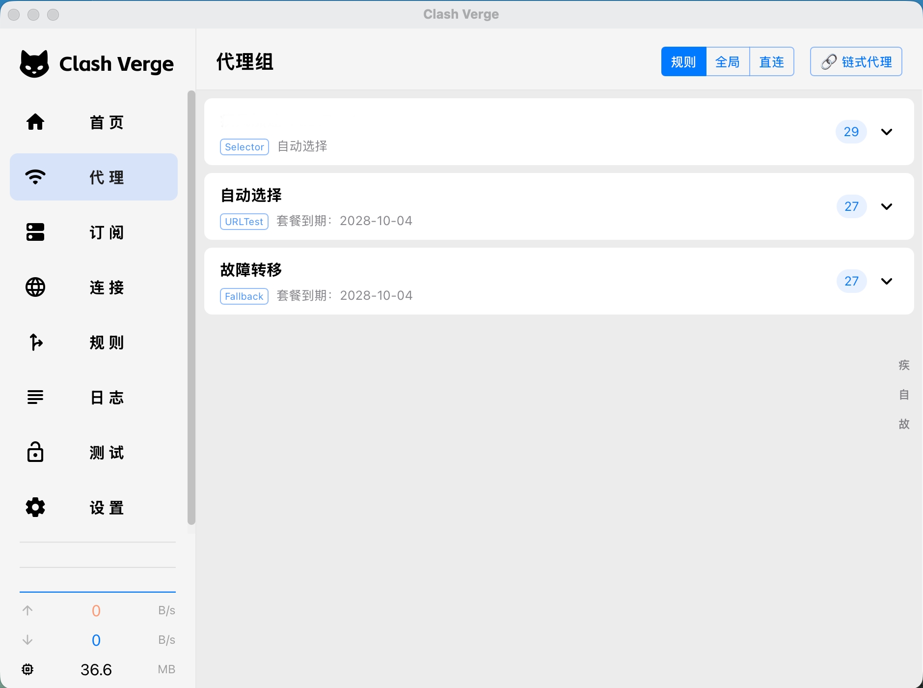The height and width of the screenshot is (688, 923).
Task: Expand the 故障转移 Fallback group
Action: [x=887, y=281]
